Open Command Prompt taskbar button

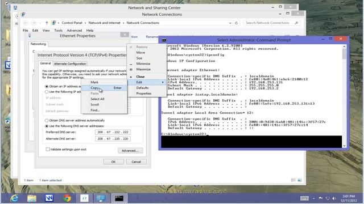(x=119, y=198)
